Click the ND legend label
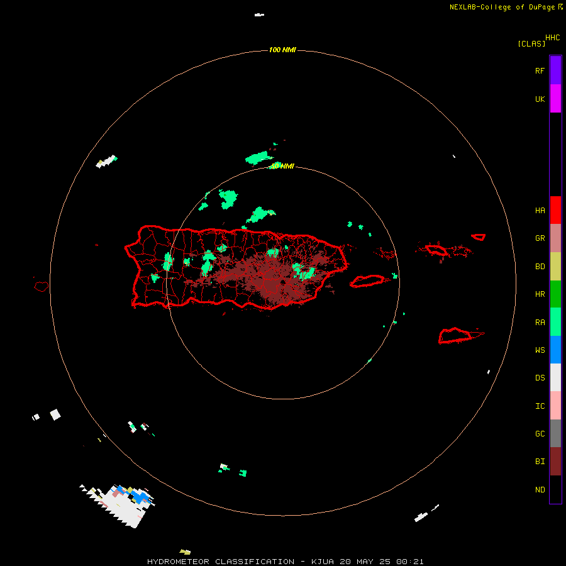566x566 pixels. point(540,490)
